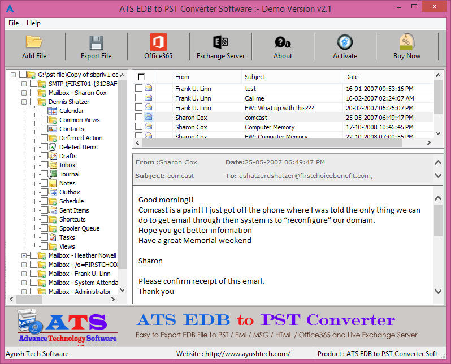Open the File menu

click(x=14, y=23)
